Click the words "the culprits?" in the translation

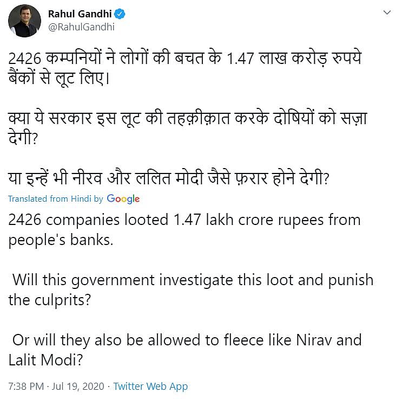click(50, 299)
